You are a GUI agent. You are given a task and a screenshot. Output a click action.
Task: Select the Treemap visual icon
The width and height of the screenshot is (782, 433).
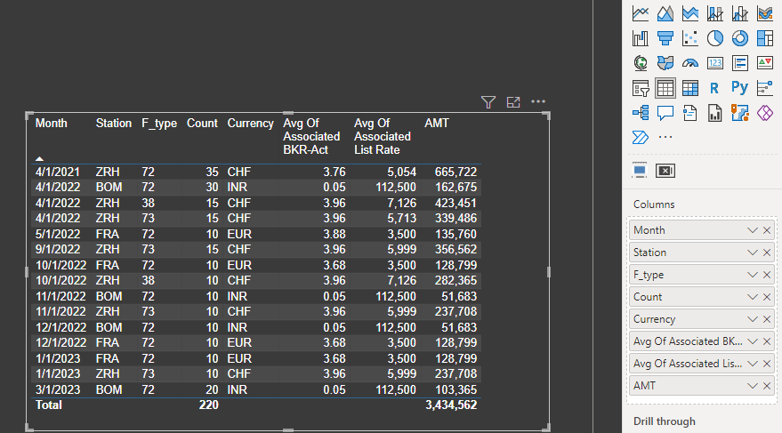(764, 38)
